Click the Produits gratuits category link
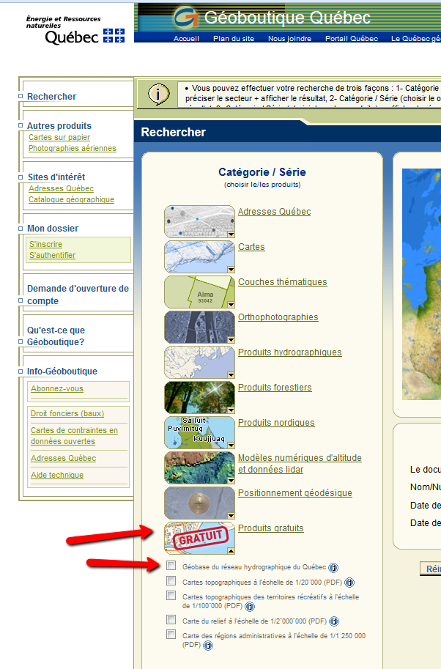Image resolution: width=441 pixels, height=669 pixels. [271, 528]
